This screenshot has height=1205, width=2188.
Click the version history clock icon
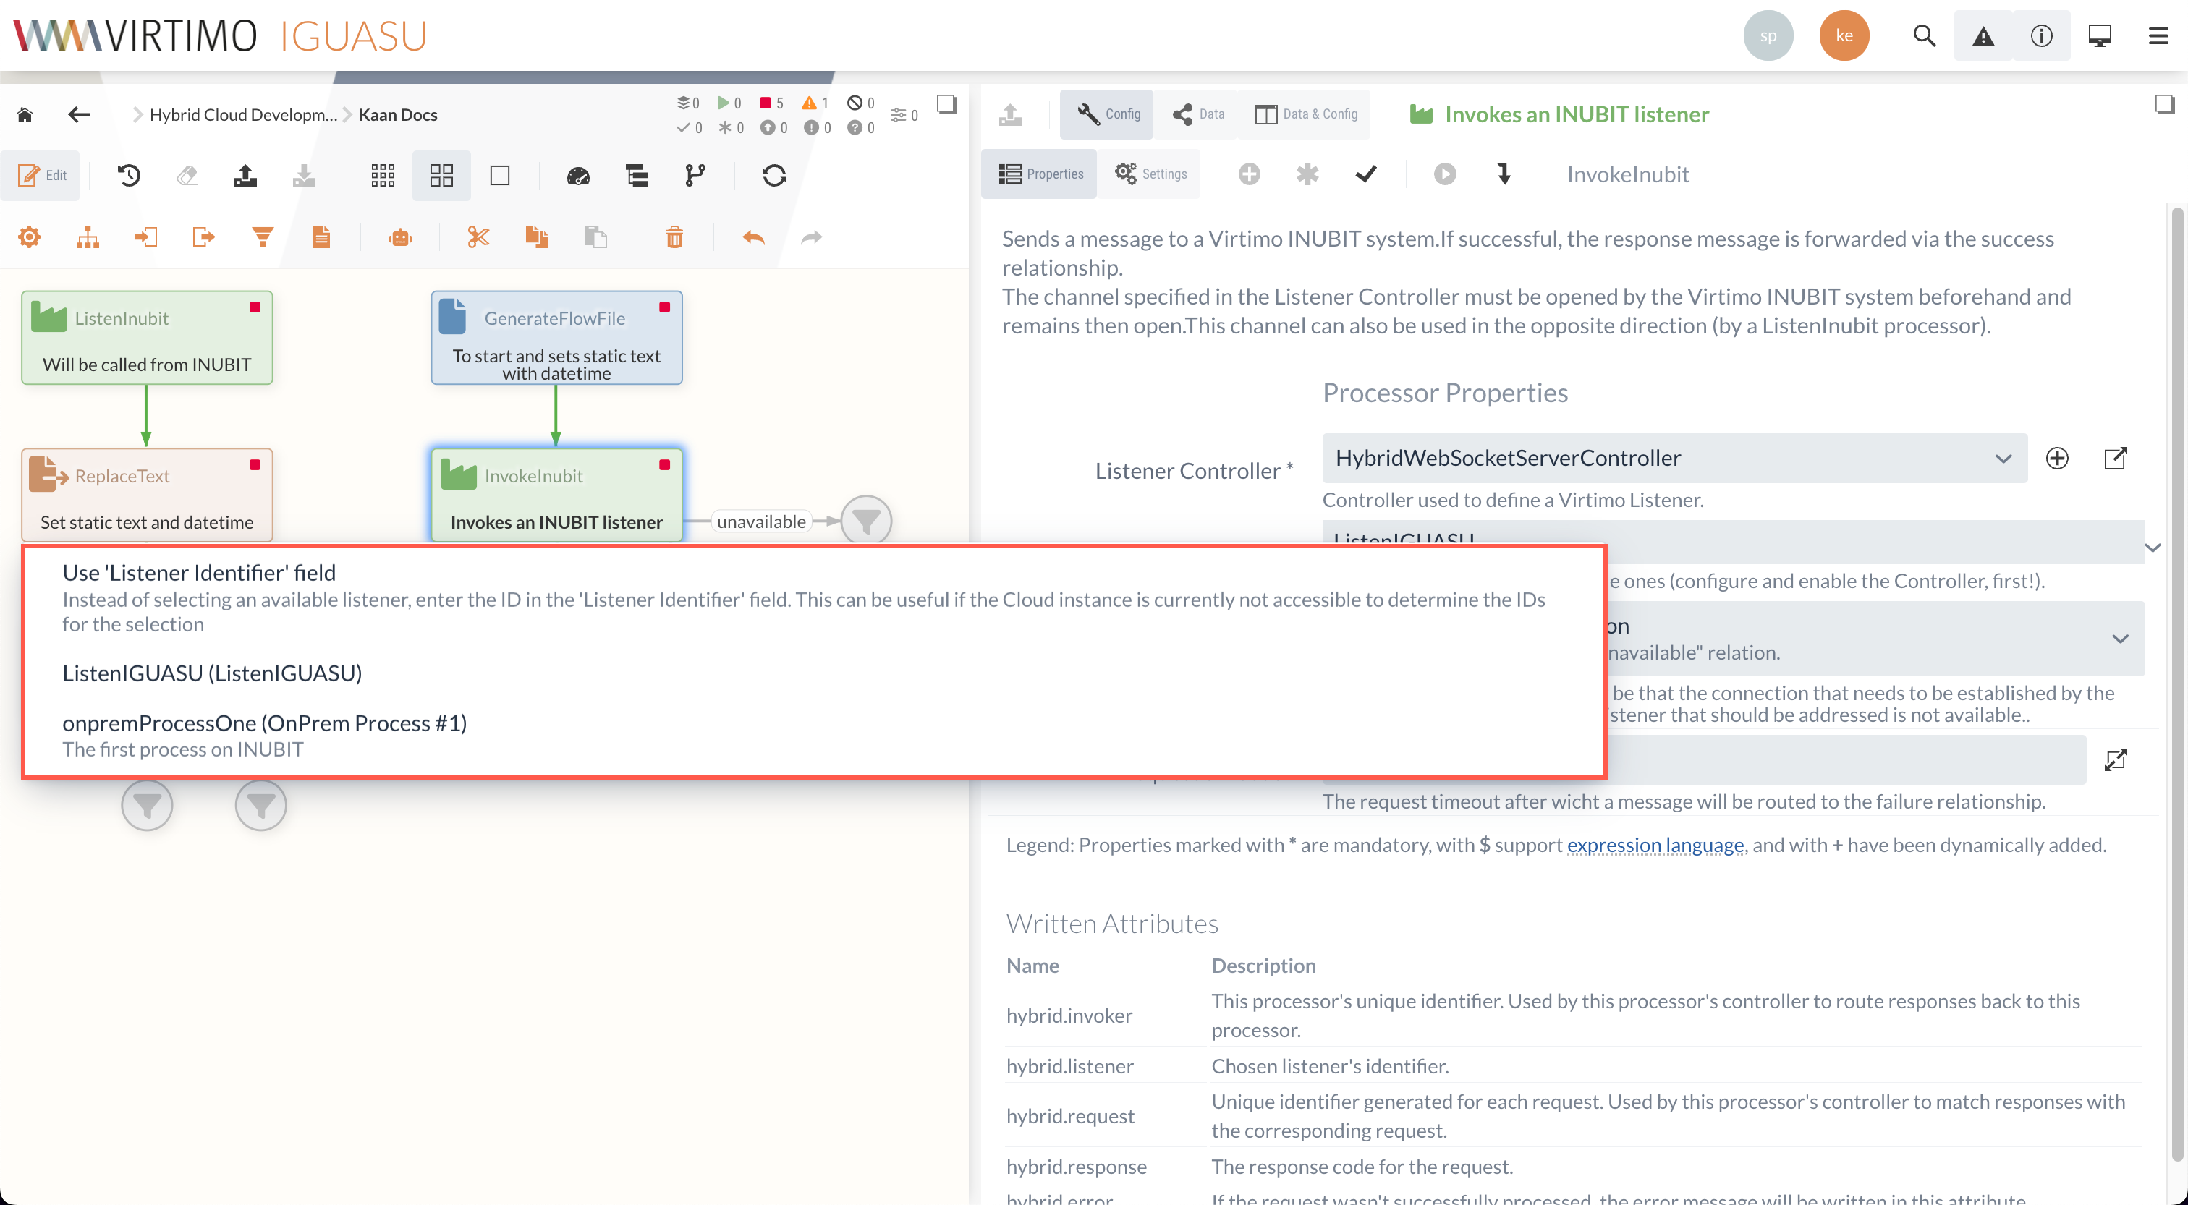(128, 175)
